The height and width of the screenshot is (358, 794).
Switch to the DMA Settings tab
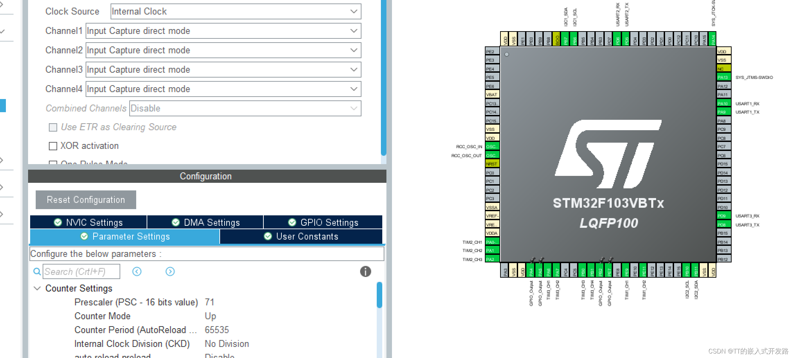(x=206, y=222)
